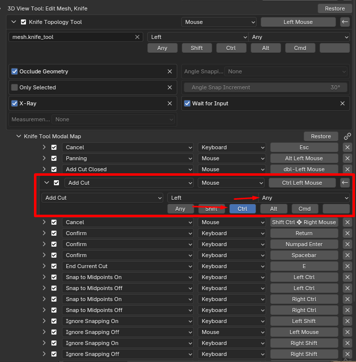The width and height of the screenshot is (356, 362).
Task: Open the Angle Snapping None dropdown
Action: tap(286, 71)
